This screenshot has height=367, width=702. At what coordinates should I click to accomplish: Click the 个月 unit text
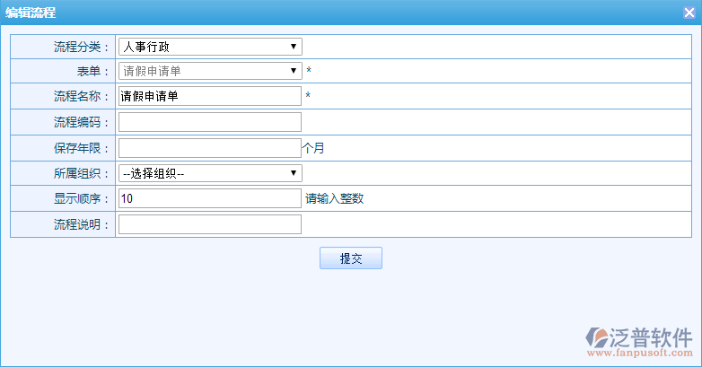tap(313, 148)
